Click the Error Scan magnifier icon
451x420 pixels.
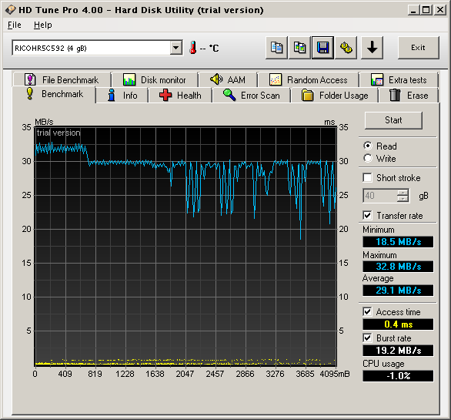pos(229,95)
